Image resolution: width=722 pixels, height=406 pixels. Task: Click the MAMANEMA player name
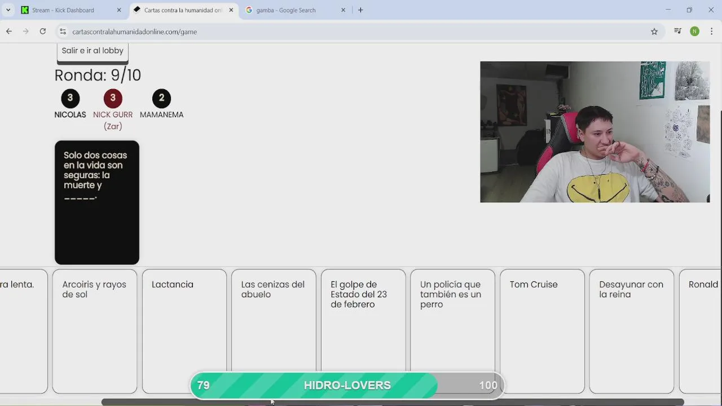tap(161, 114)
